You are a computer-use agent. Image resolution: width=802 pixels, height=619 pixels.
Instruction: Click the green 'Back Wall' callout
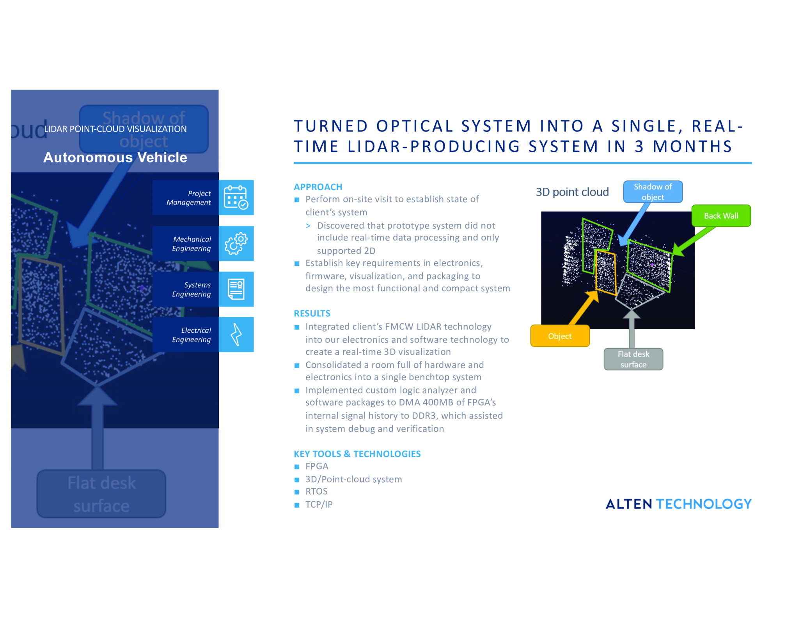[x=721, y=216]
